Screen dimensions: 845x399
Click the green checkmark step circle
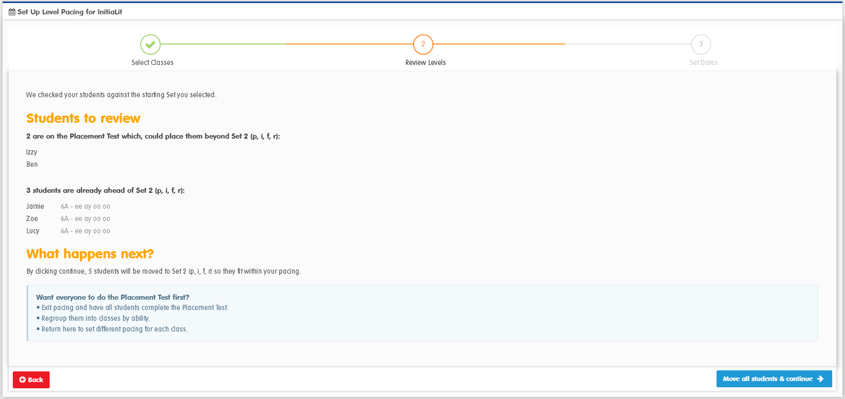pos(150,45)
